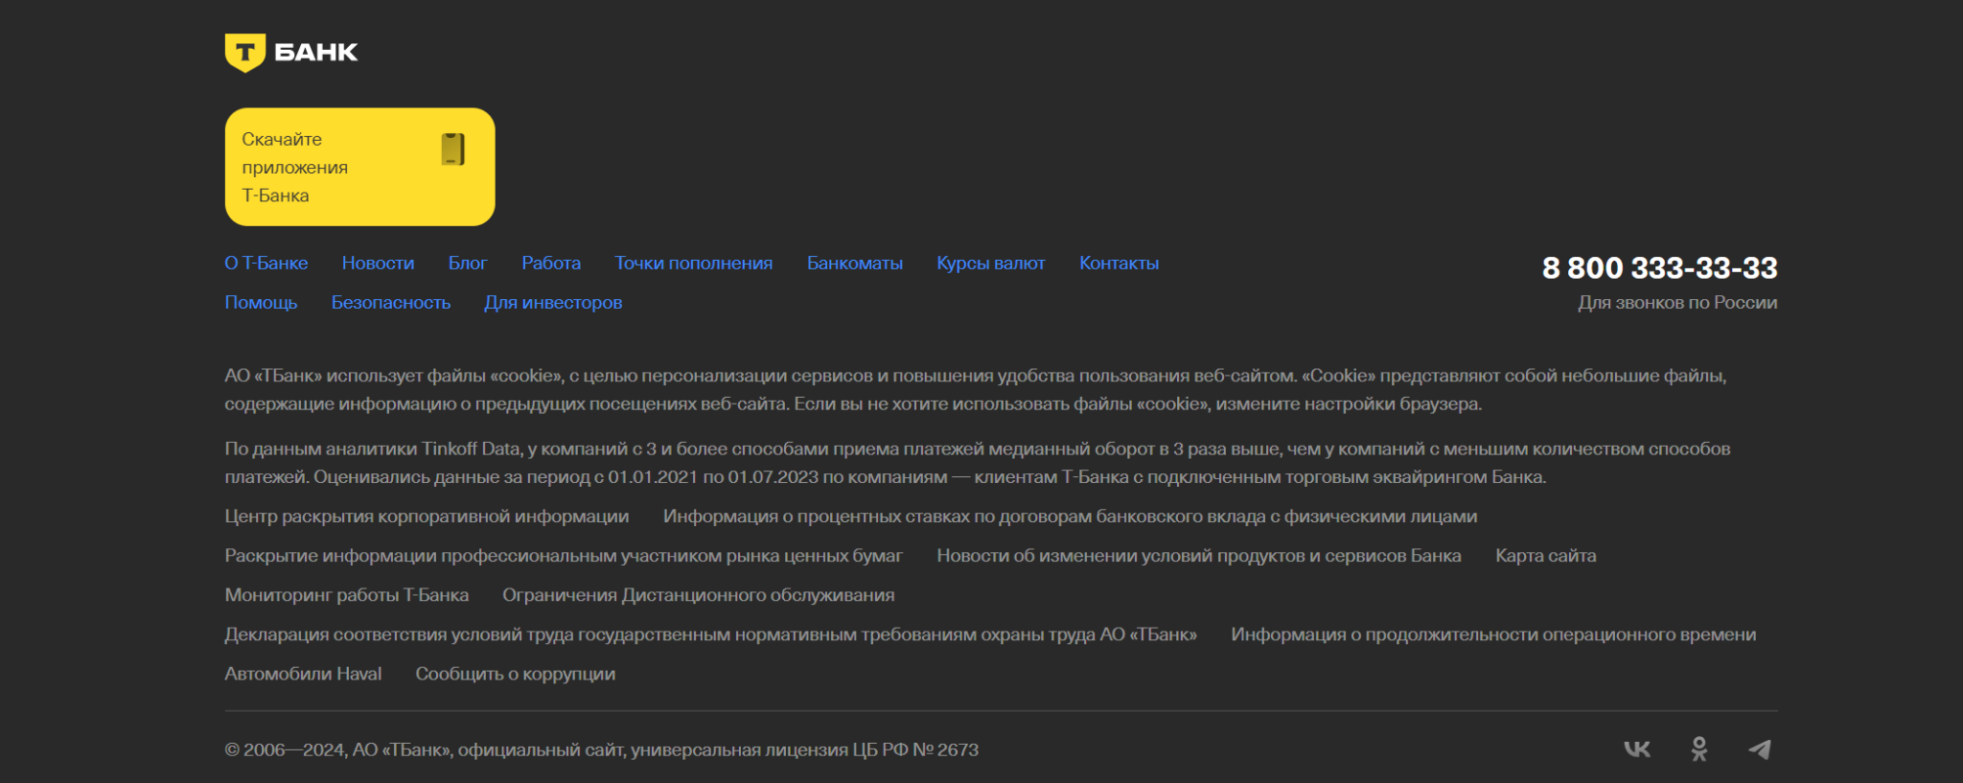Click the T-Bank logo
Viewport: 1963px width, 783px height.
click(290, 53)
